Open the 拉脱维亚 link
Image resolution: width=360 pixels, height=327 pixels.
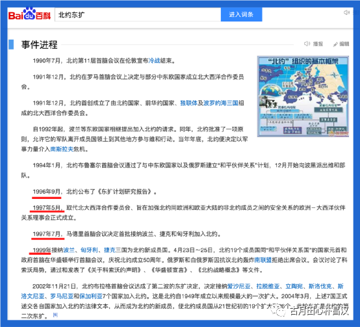pos(268,286)
